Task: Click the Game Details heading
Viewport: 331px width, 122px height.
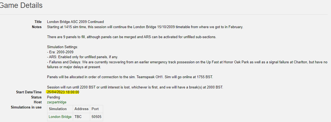Action: pos(21,5)
